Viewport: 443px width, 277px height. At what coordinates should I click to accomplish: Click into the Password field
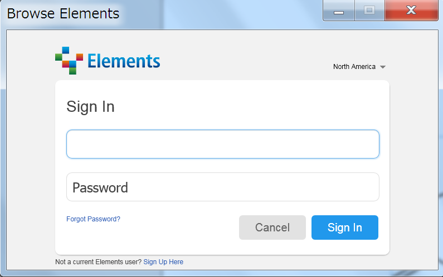[222, 187]
